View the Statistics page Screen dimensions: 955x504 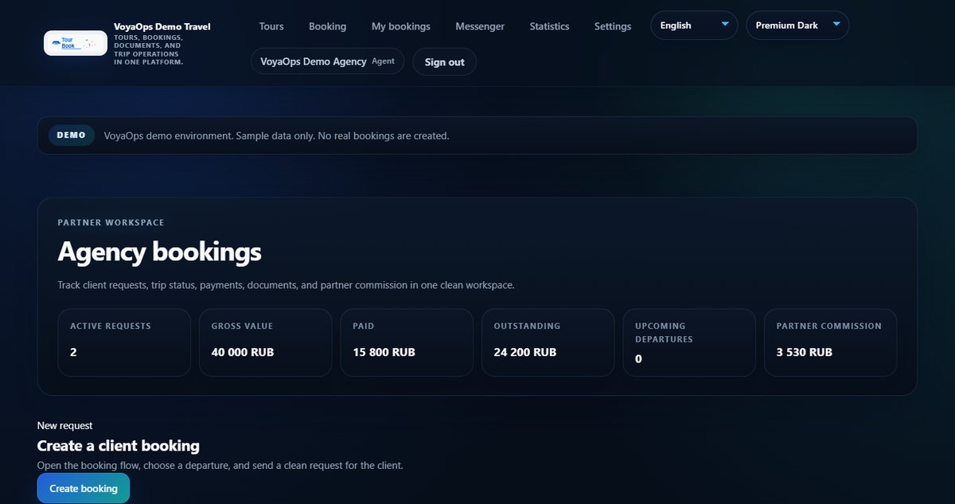549,26
